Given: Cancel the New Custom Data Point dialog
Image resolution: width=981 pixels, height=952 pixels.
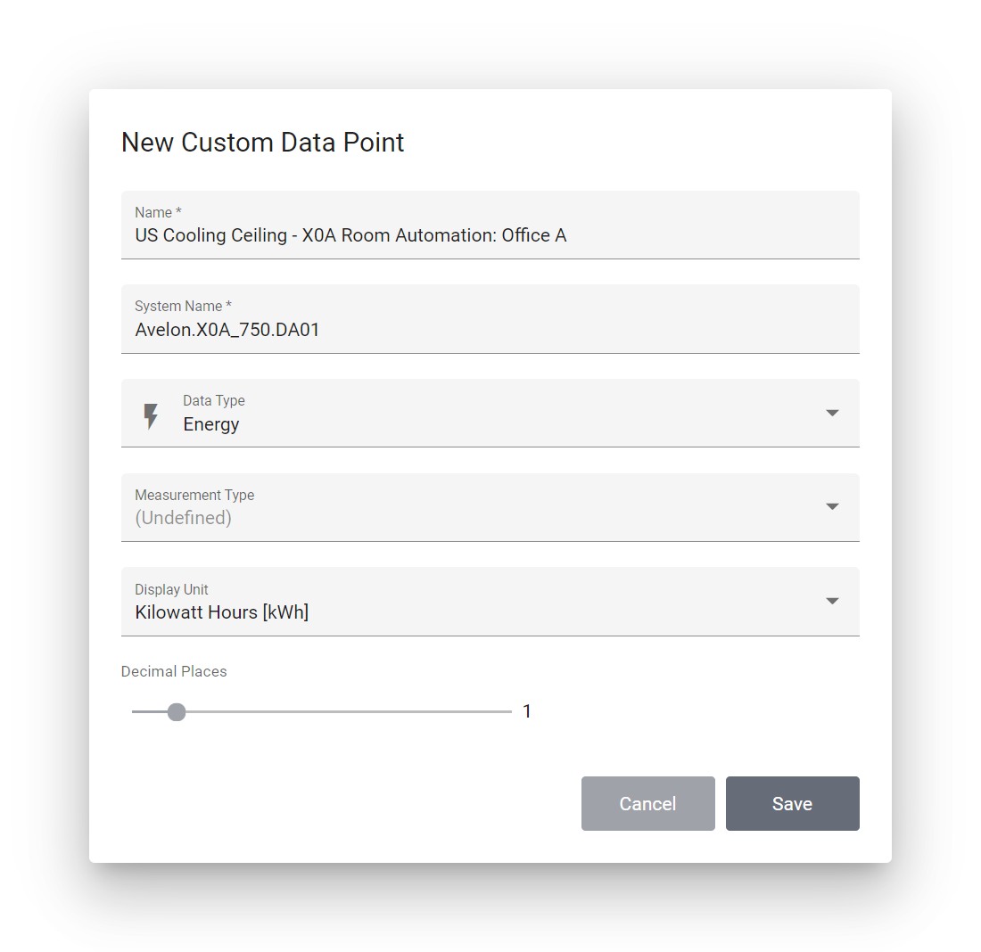Looking at the screenshot, I should 647,804.
